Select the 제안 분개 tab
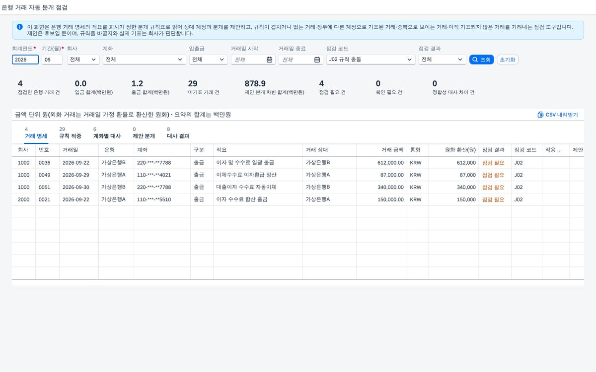The height and width of the screenshot is (372, 596). click(x=144, y=133)
